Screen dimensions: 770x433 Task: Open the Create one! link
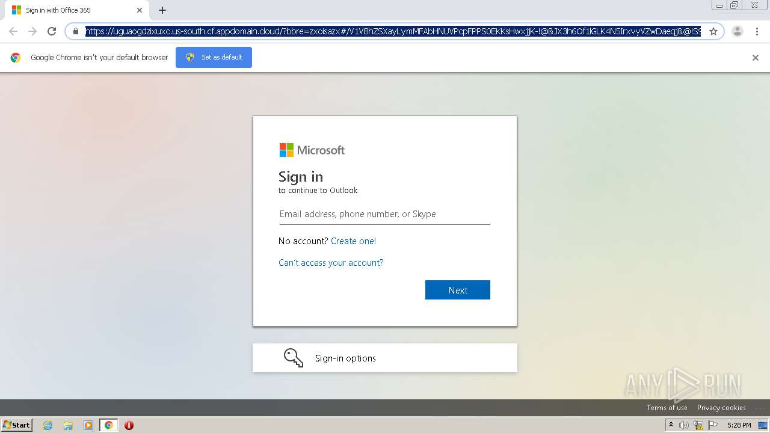[353, 241]
